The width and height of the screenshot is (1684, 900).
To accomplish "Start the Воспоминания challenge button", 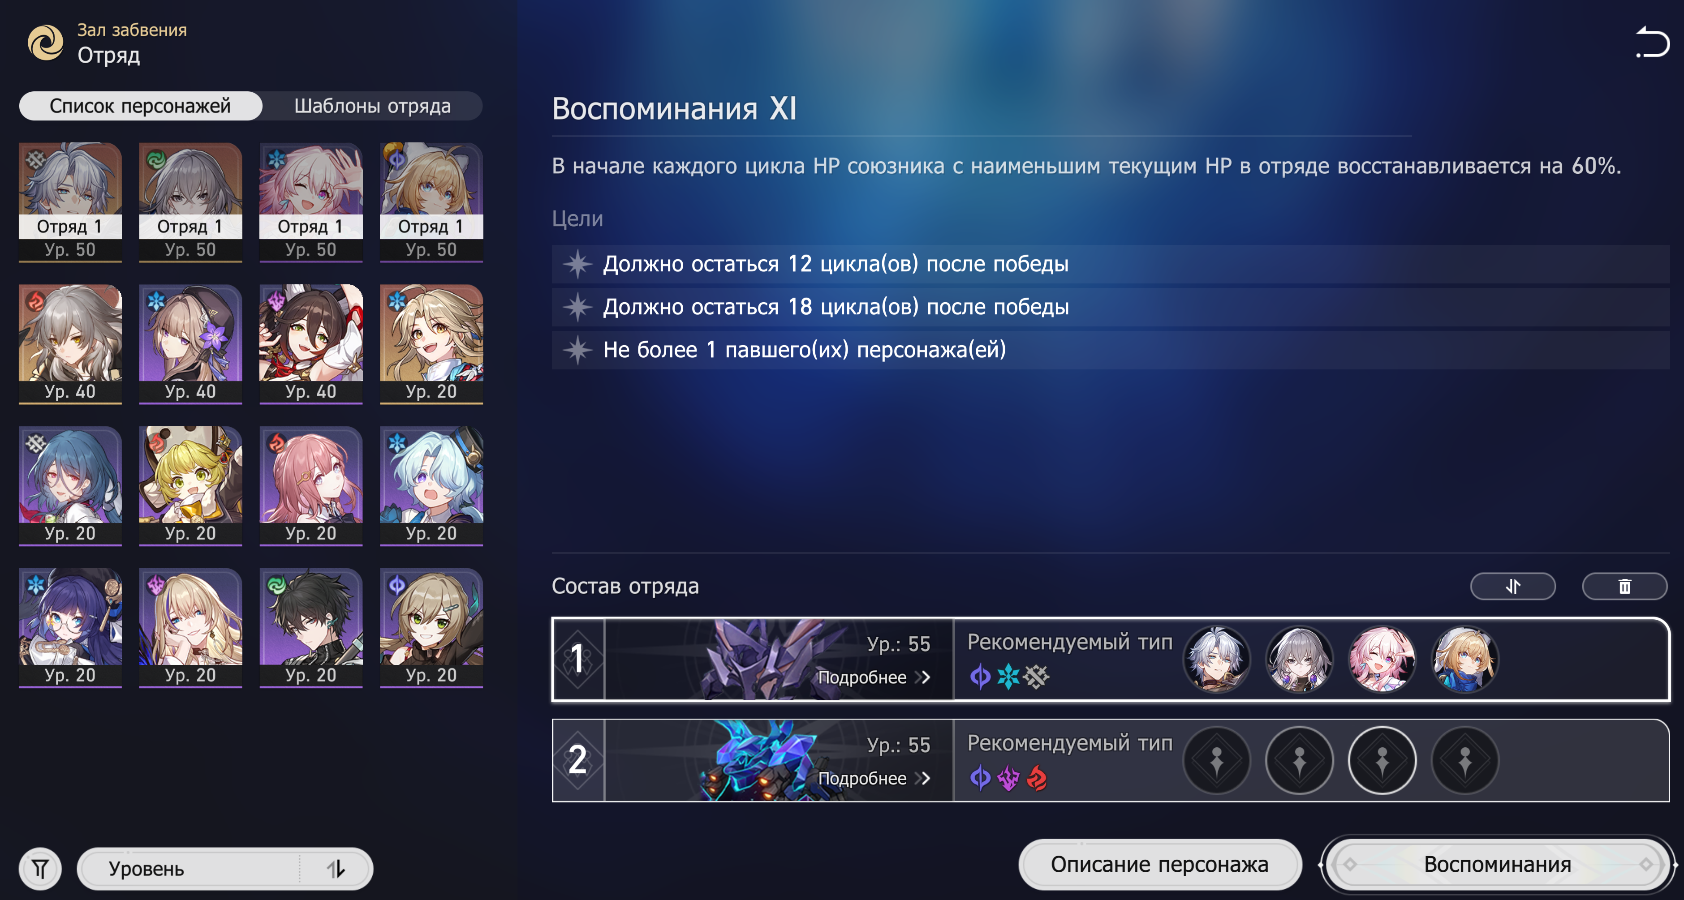I will [x=1498, y=864].
